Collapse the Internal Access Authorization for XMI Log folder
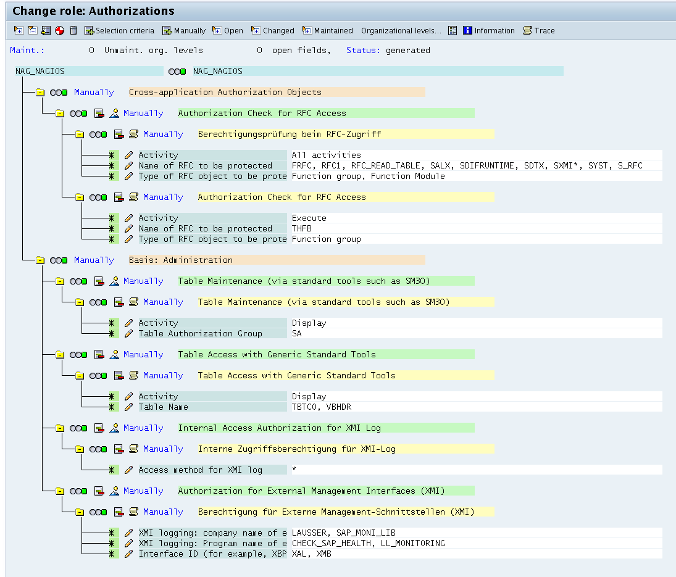676x577 pixels. (x=59, y=428)
